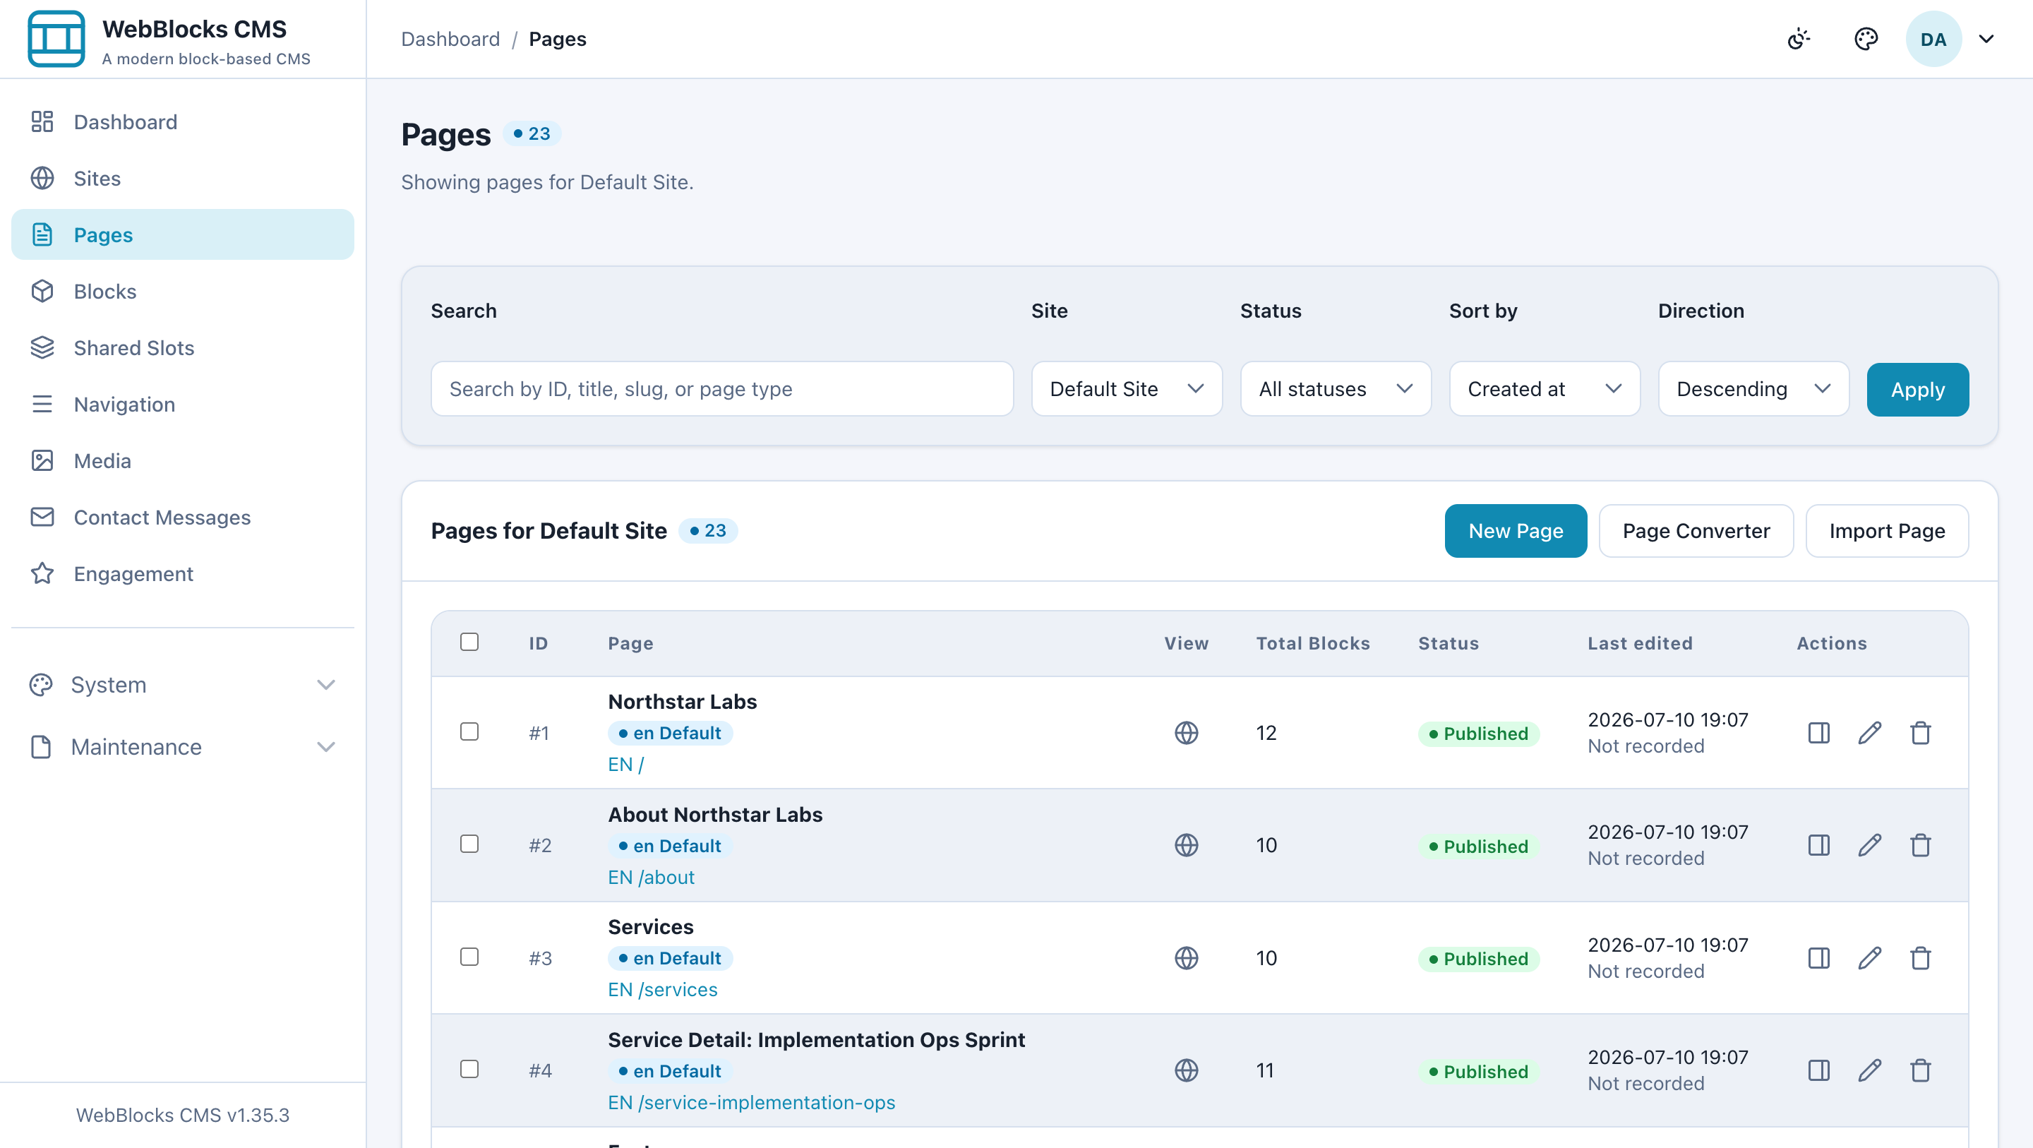Click the DA user avatar
Viewport: 2033px width, 1148px height.
(1933, 39)
